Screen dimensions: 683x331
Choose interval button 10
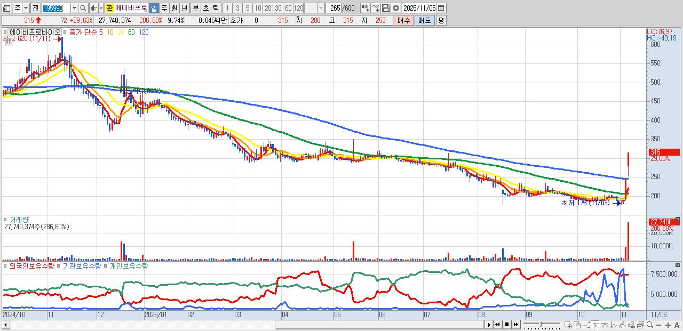(258, 8)
